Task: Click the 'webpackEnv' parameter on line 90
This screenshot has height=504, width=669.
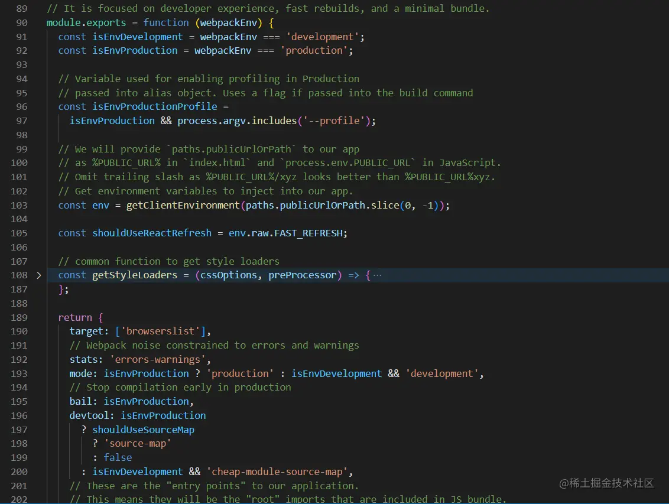Action: [x=228, y=22]
